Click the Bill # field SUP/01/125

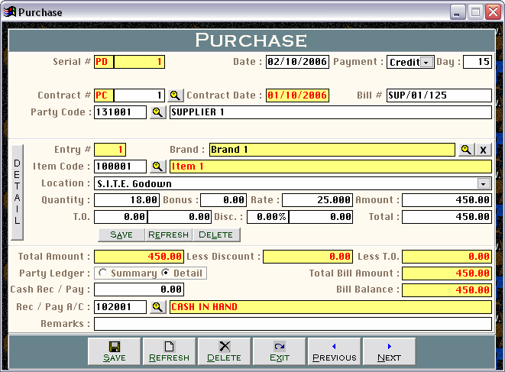(439, 95)
